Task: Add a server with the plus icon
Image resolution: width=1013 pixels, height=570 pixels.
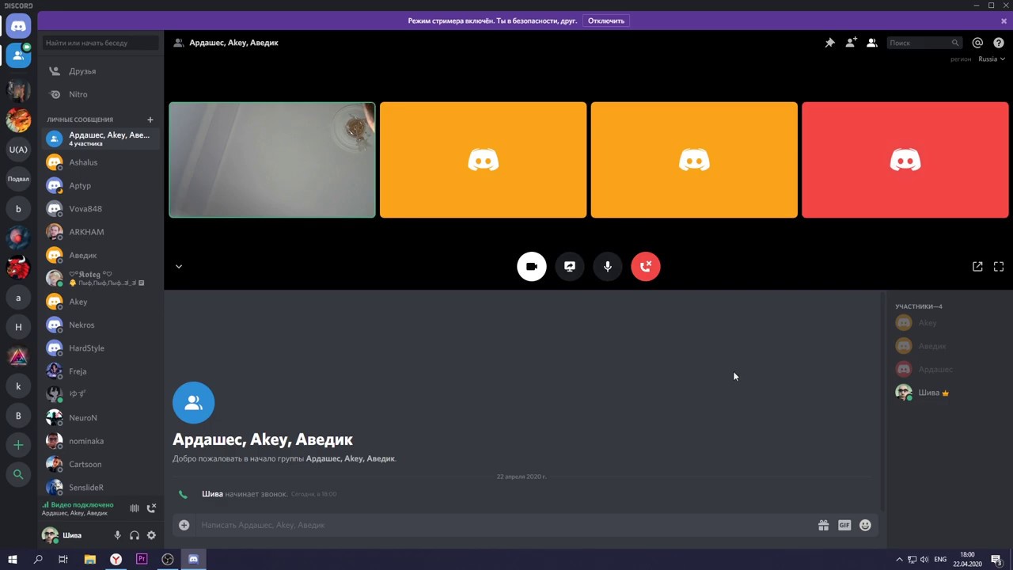Action: click(18, 445)
